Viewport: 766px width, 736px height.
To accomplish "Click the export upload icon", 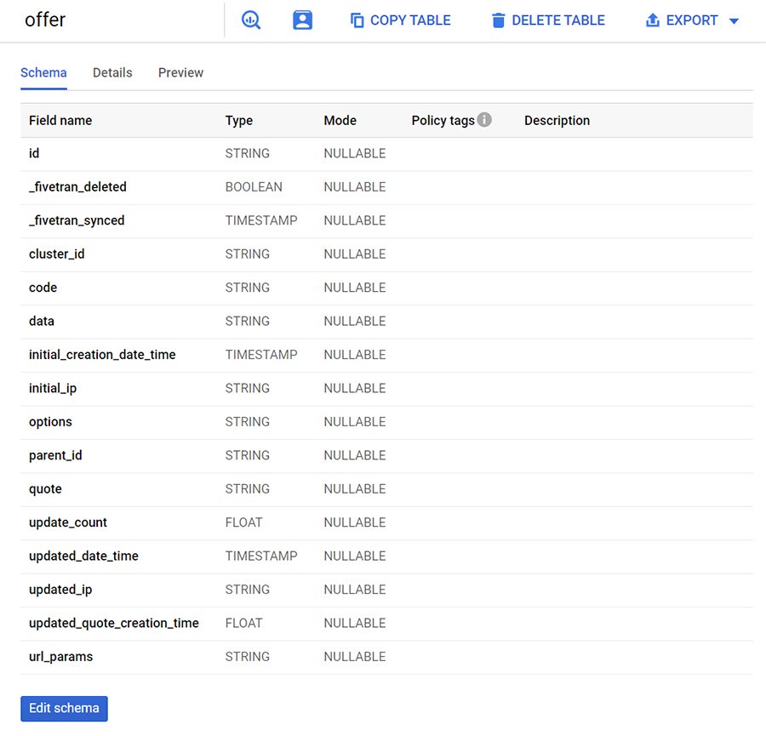I will pos(653,20).
